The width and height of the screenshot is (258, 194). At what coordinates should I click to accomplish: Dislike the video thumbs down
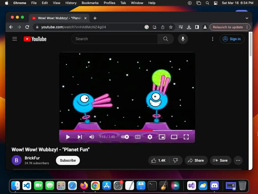tap(175, 160)
